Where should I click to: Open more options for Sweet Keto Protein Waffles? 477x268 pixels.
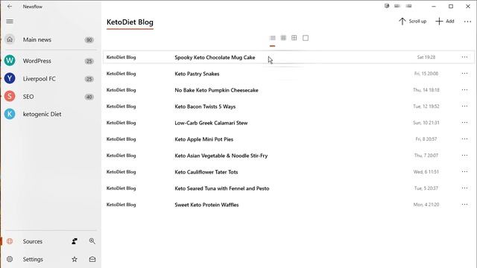[464, 205]
